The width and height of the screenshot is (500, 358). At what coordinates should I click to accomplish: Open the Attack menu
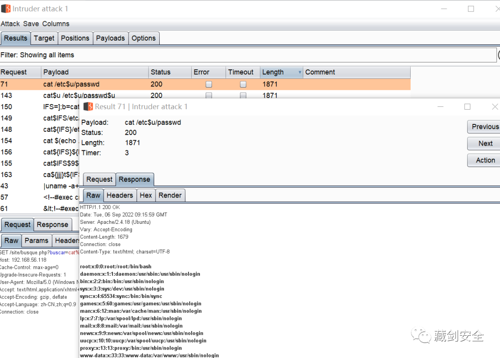tap(10, 24)
